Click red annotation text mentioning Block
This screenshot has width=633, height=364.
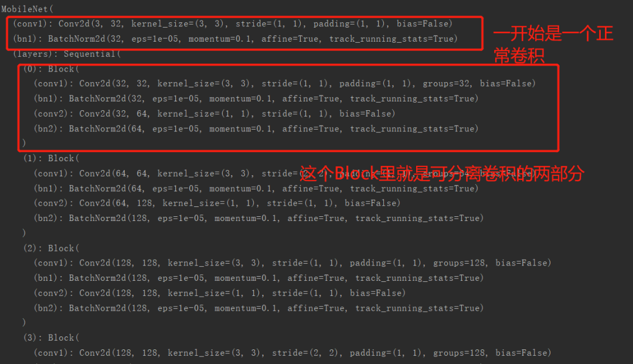click(x=442, y=174)
